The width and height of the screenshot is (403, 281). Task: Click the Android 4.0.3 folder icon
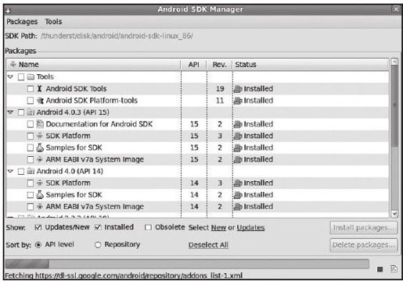point(31,112)
